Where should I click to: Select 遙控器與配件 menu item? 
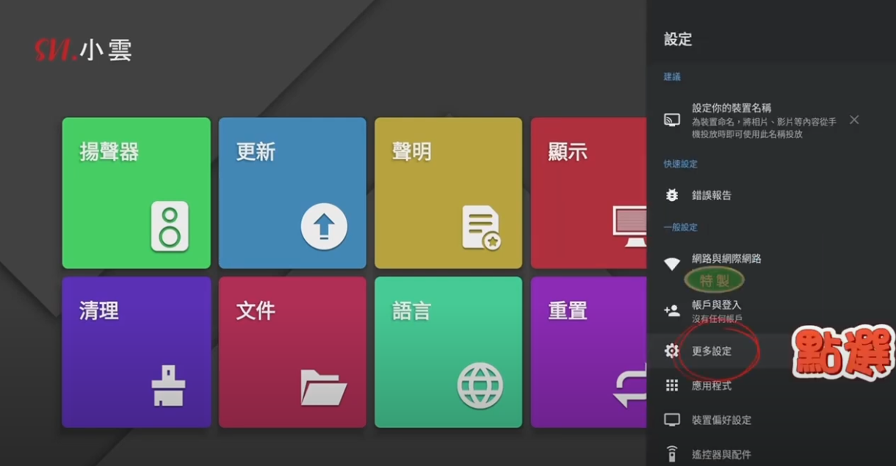coord(721,454)
